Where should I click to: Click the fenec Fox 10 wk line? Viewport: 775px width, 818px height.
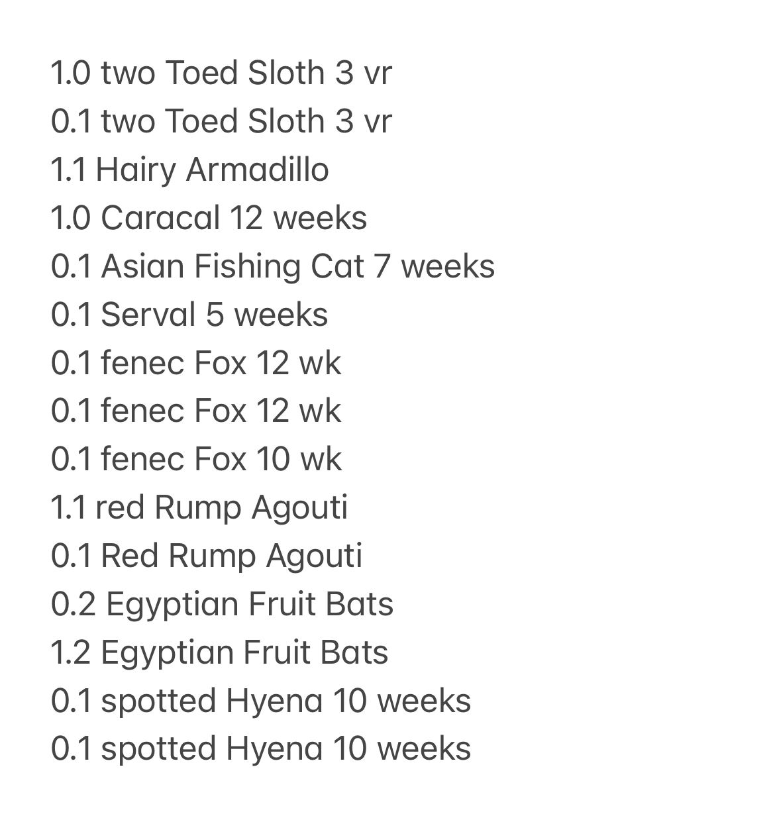(x=196, y=459)
